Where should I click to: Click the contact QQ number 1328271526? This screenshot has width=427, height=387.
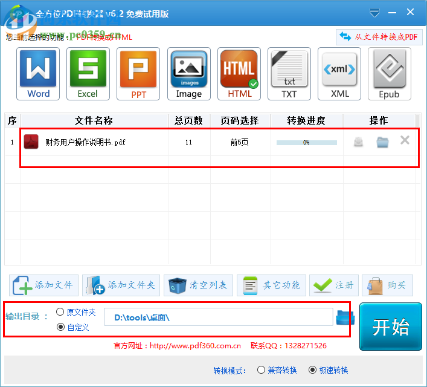(x=306, y=346)
